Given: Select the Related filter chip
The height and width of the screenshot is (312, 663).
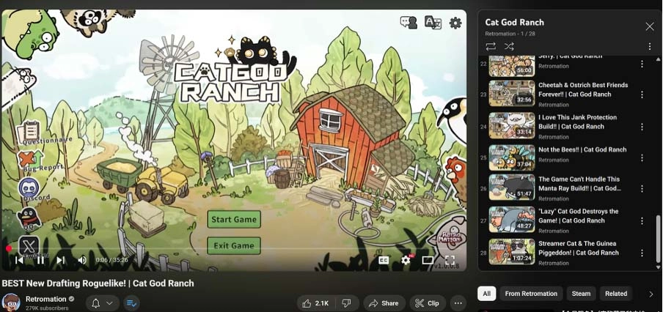Looking at the screenshot, I should pos(615,294).
